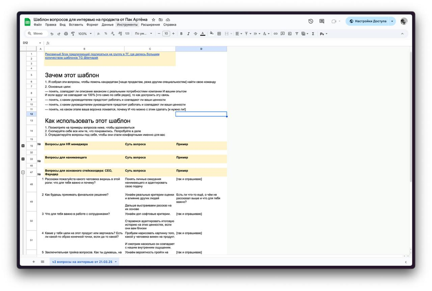Open the input tools Ру dropdown
This screenshot has height=291, width=432.
pos(323,34)
